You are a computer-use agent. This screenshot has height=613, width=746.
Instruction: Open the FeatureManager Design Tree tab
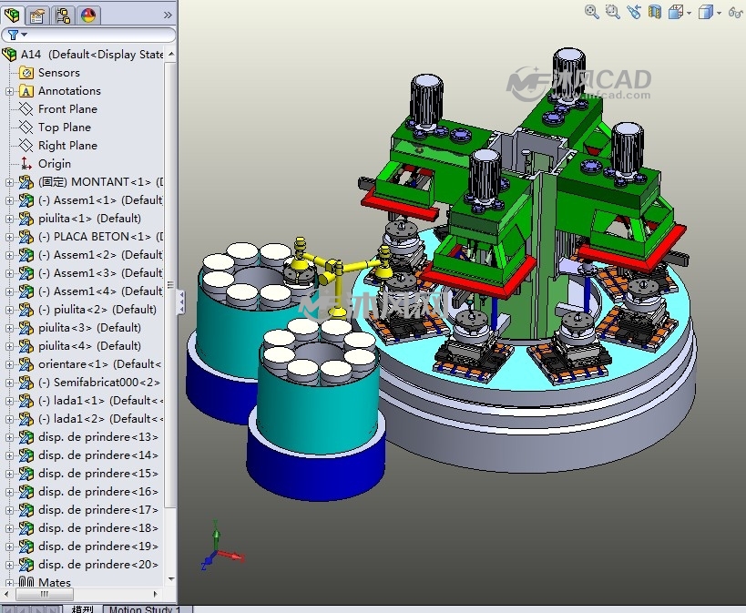click(x=12, y=15)
